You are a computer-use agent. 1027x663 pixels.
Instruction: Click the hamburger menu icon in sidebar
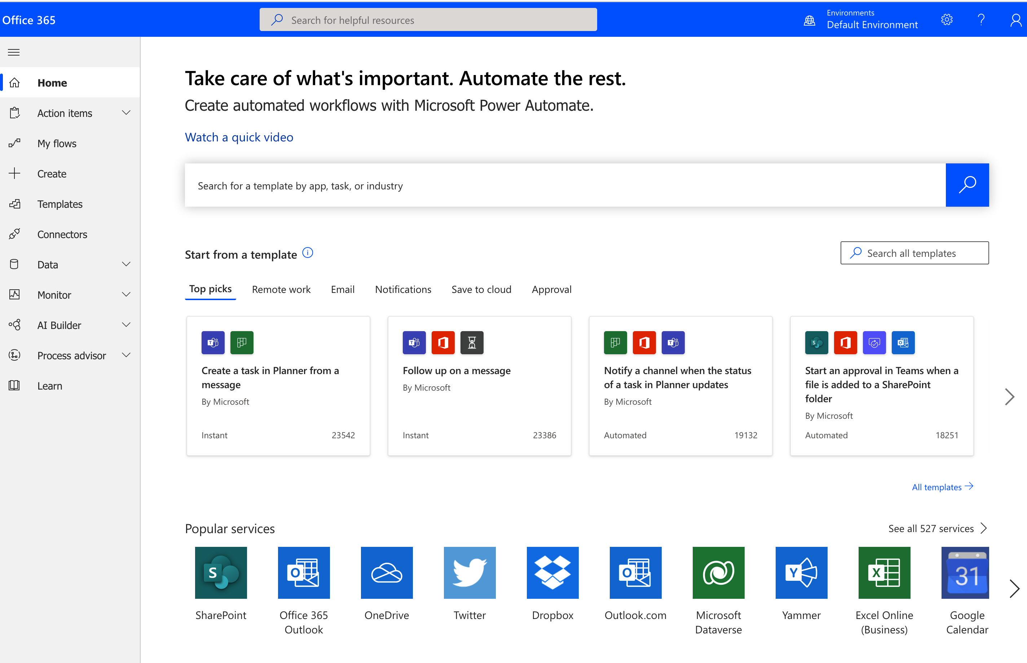14,53
